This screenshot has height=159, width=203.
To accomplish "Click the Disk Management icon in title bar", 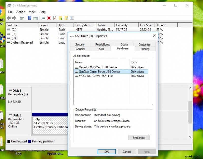I will tap(9, 5).
